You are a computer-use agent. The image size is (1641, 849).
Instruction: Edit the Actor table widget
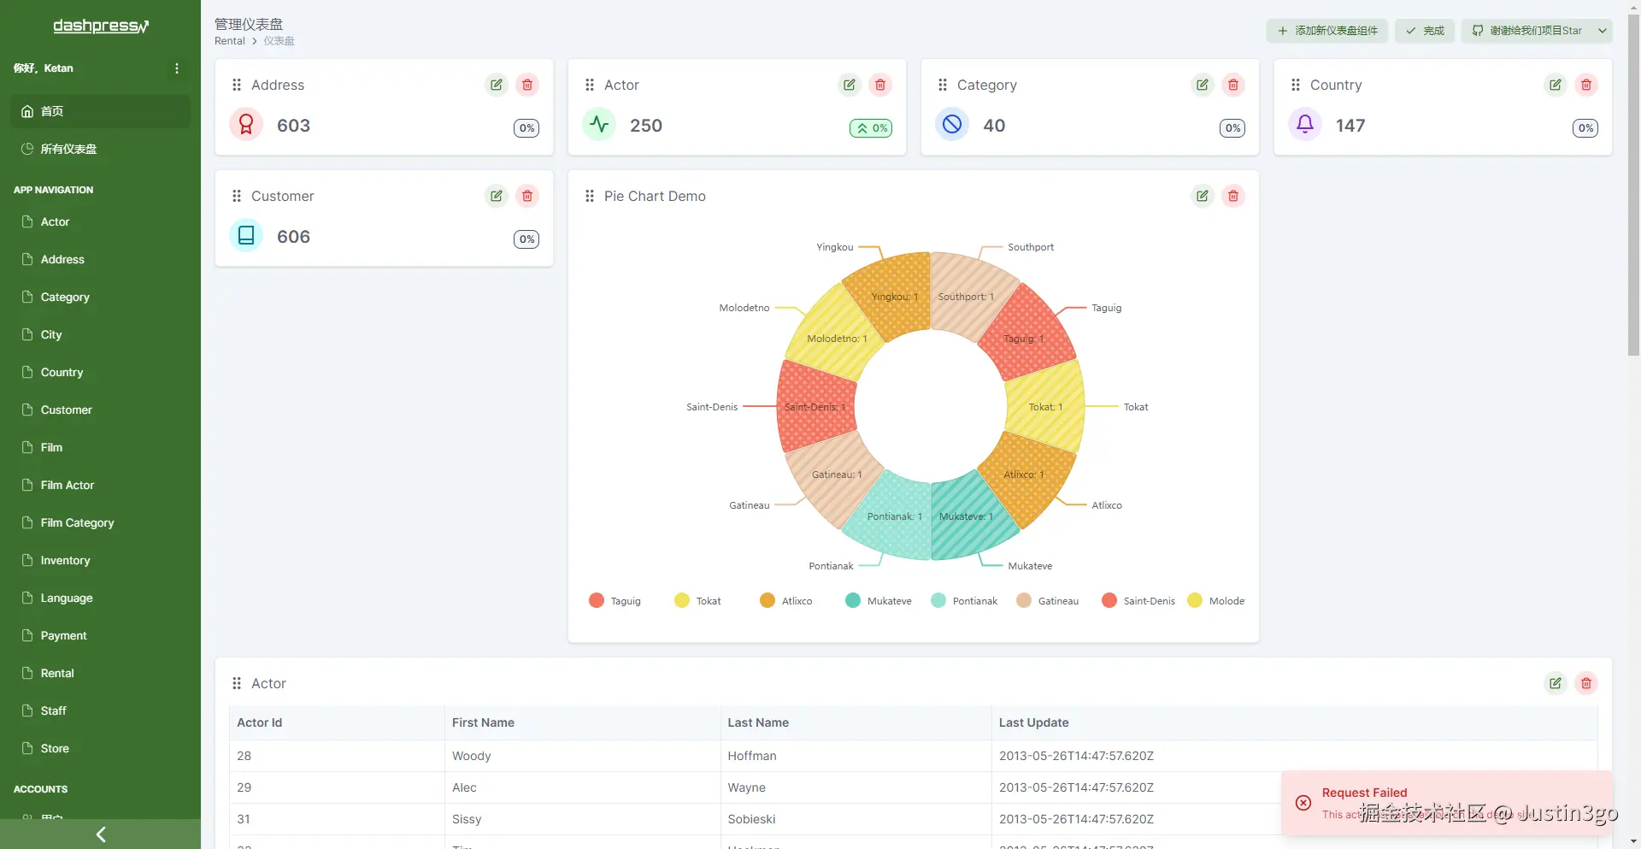(x=1556, y=683)
